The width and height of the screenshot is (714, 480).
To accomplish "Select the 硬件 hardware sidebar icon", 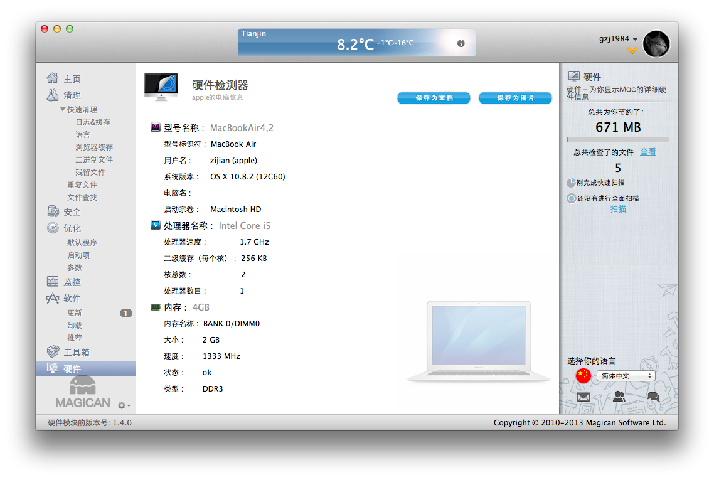I will [53, 368].
